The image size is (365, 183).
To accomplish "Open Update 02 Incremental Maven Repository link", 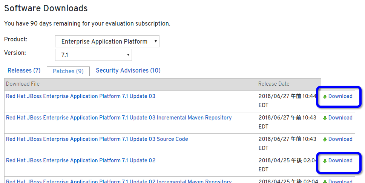I will coord(119,181).
